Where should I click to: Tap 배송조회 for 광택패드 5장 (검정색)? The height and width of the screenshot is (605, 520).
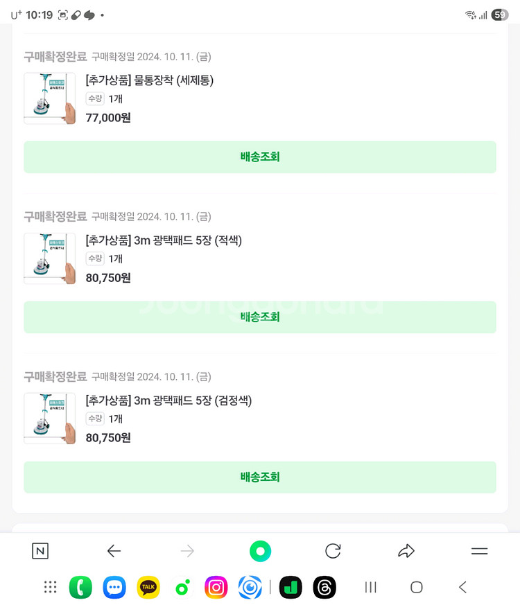[260, 477]
